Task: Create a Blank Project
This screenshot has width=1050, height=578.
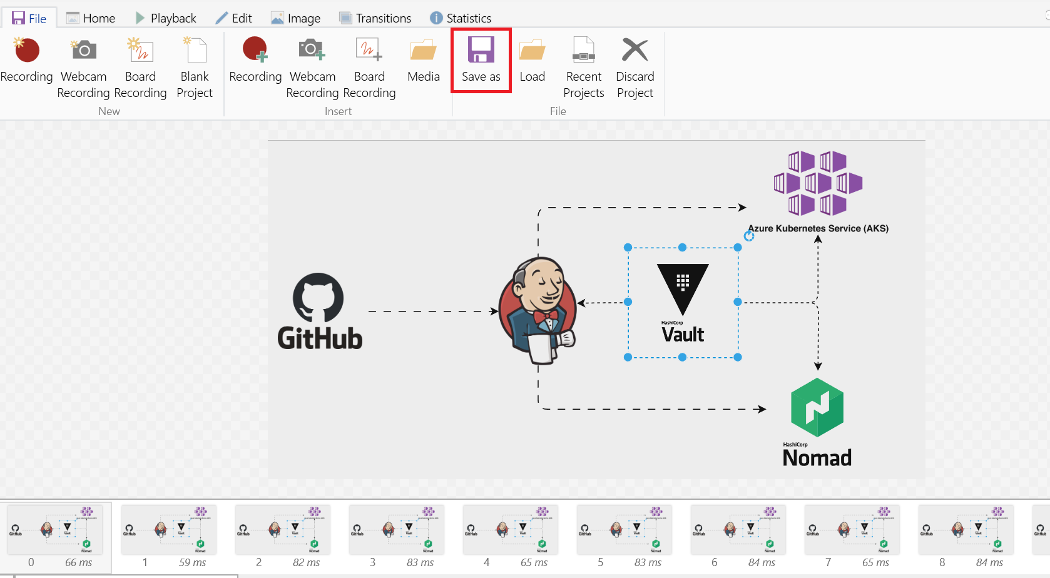Action: 195,68
